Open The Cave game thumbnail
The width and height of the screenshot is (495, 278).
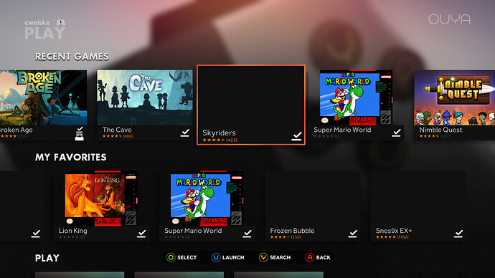tap(145, 97)
